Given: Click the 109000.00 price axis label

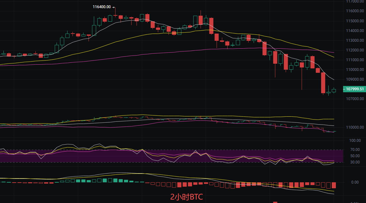Looking at the screenshot, I should (x=355, y=79).
